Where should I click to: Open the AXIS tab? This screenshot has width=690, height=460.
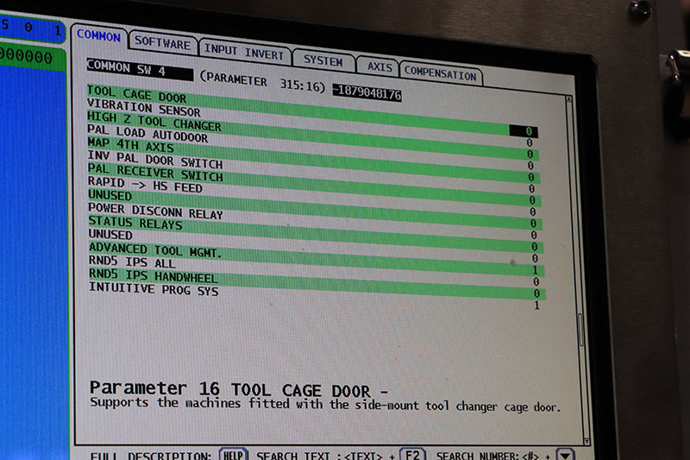[379, 66]
